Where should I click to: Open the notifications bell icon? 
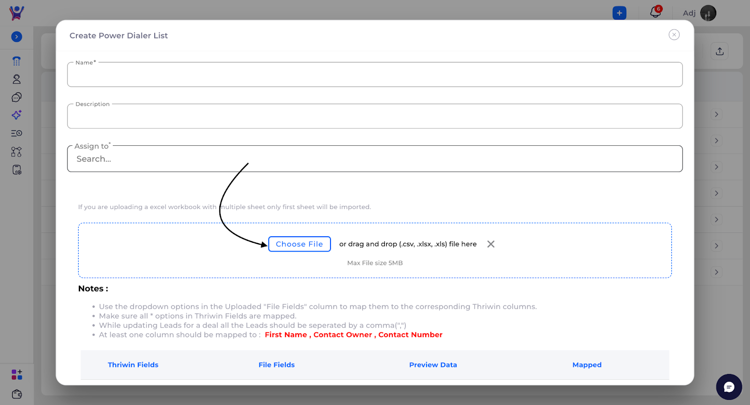pos(655,12)
